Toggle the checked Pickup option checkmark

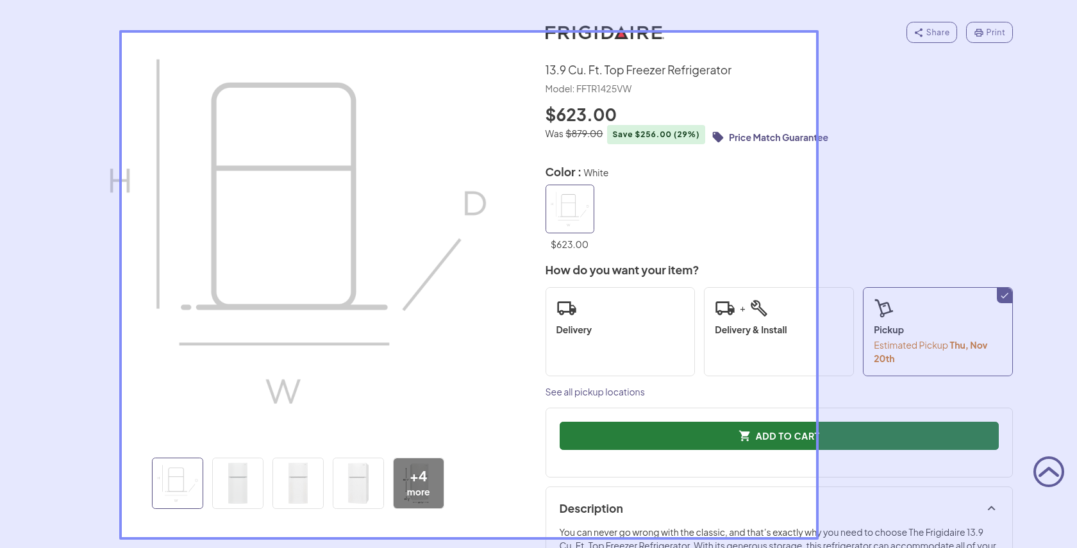tap(1005, 295)
